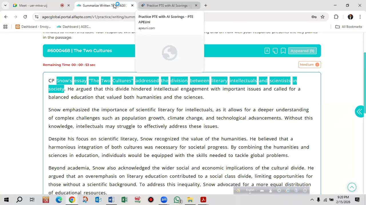This screenshot has height=205, width=366.
Task: Open the red record app in taskbar
Action: click(151, 200)
